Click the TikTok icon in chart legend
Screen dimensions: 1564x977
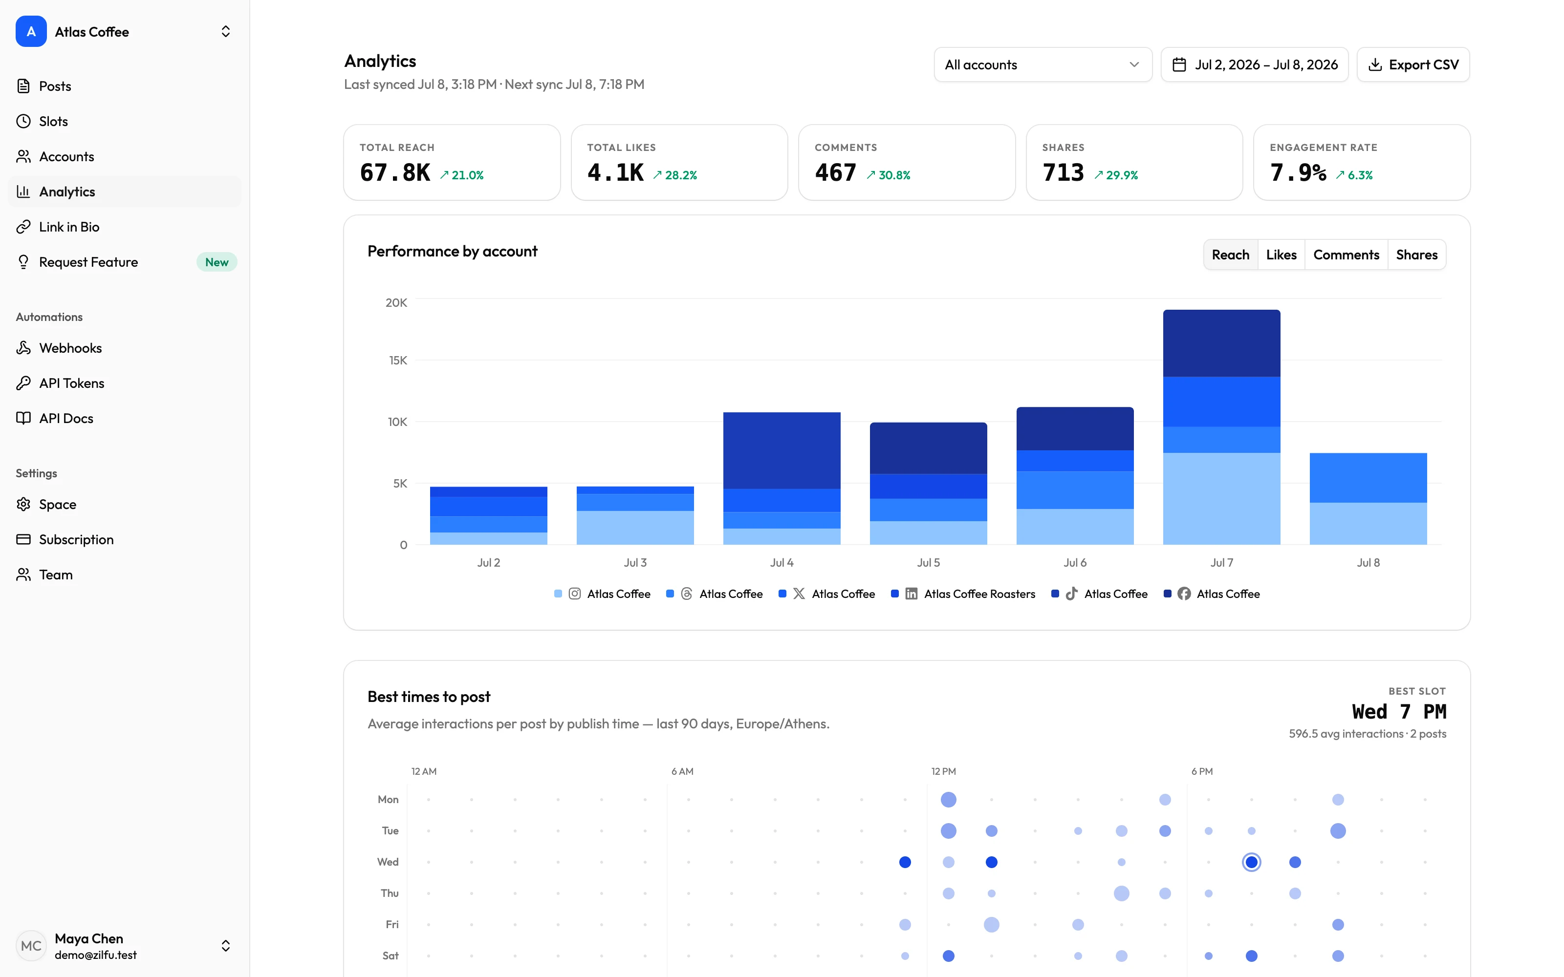coord(1071,594)
